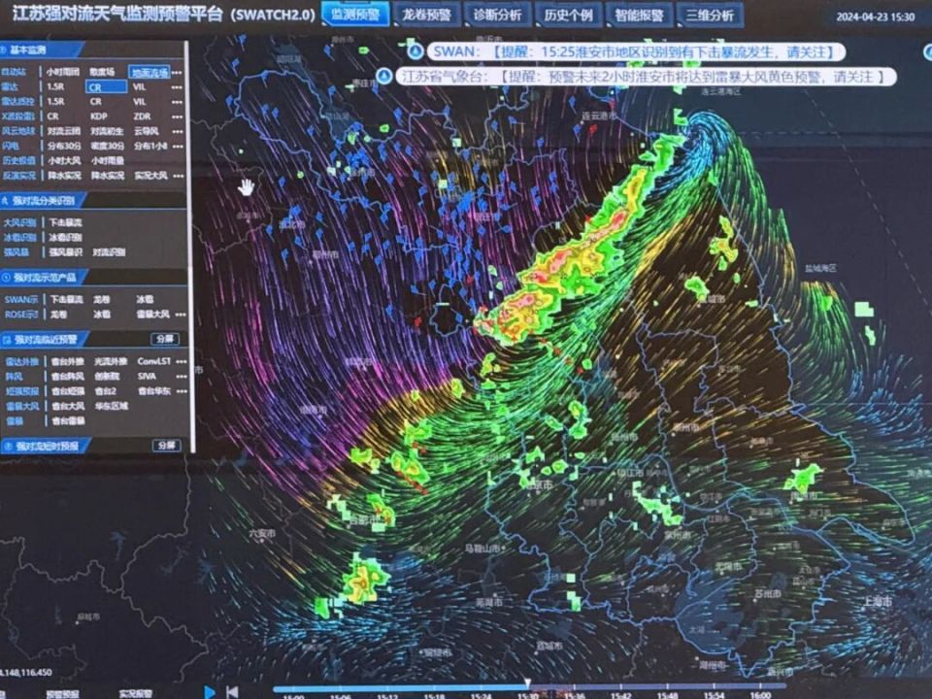Expand more options in 自动站 row
Image resolution: width=932 pixels, height=699 pixels.
click(x=177, y=73)
